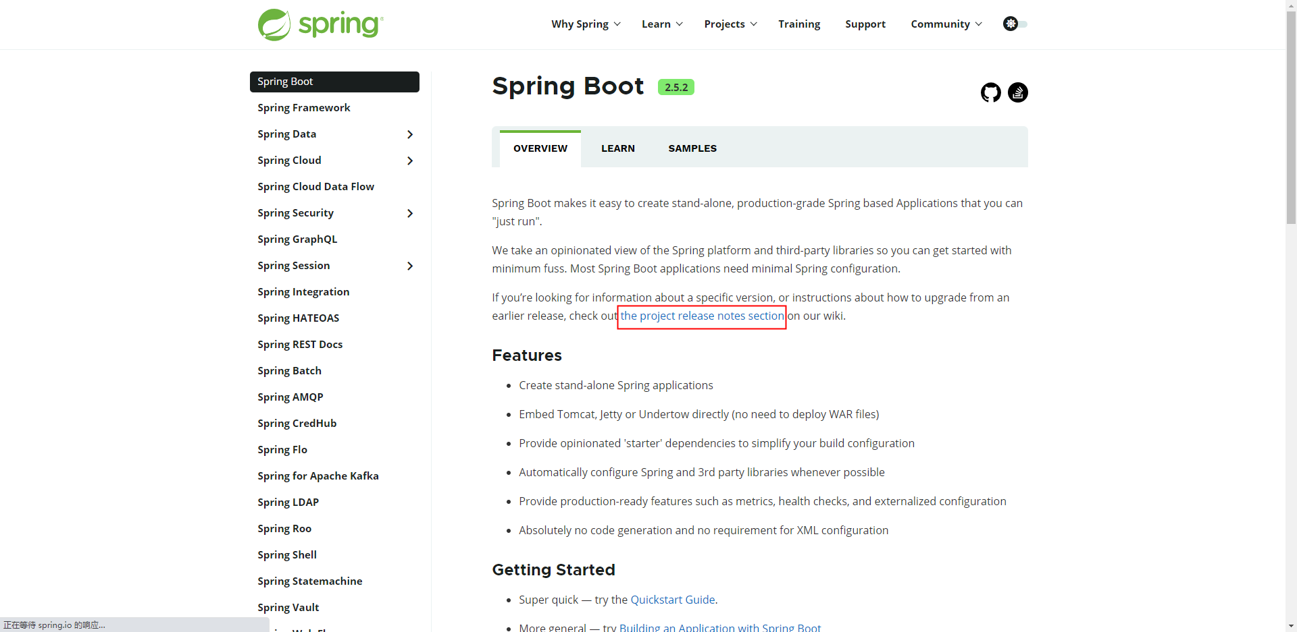Toggle the dark mode switch
The width and height of the screenshot is (1297, 632).
1015,24
